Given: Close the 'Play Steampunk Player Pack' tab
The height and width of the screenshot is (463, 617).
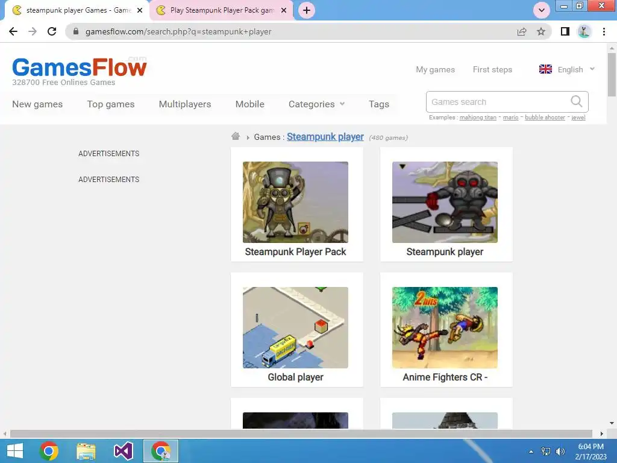Looking at the screenshot, I should (x=284, y=10).
